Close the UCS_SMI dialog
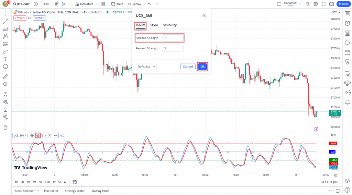Viewport: 352px width, 195px height. [204, 15]
